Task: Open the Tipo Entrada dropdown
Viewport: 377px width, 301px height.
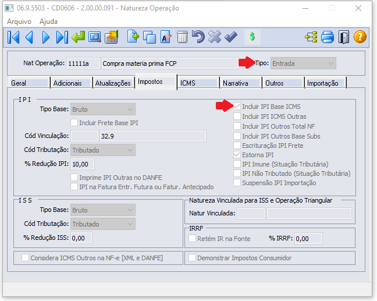Action: click(303, 63)
